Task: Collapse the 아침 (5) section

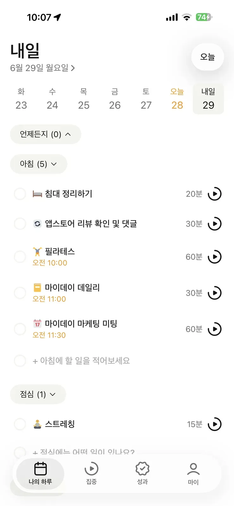Action: point(39,164)
